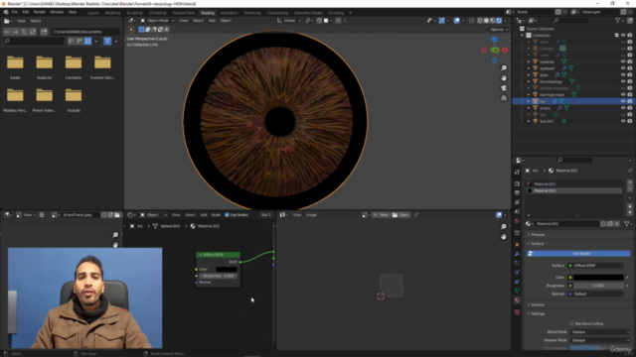Switch perspective/orthographic grid icon in viewport
The height and width of the screenshot is (357, 636).
click(x=504, y=98)
